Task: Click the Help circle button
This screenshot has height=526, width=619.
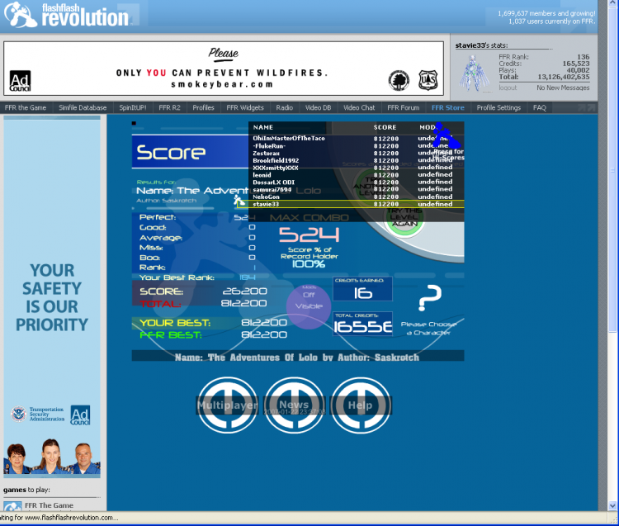Action: (360, 405)
